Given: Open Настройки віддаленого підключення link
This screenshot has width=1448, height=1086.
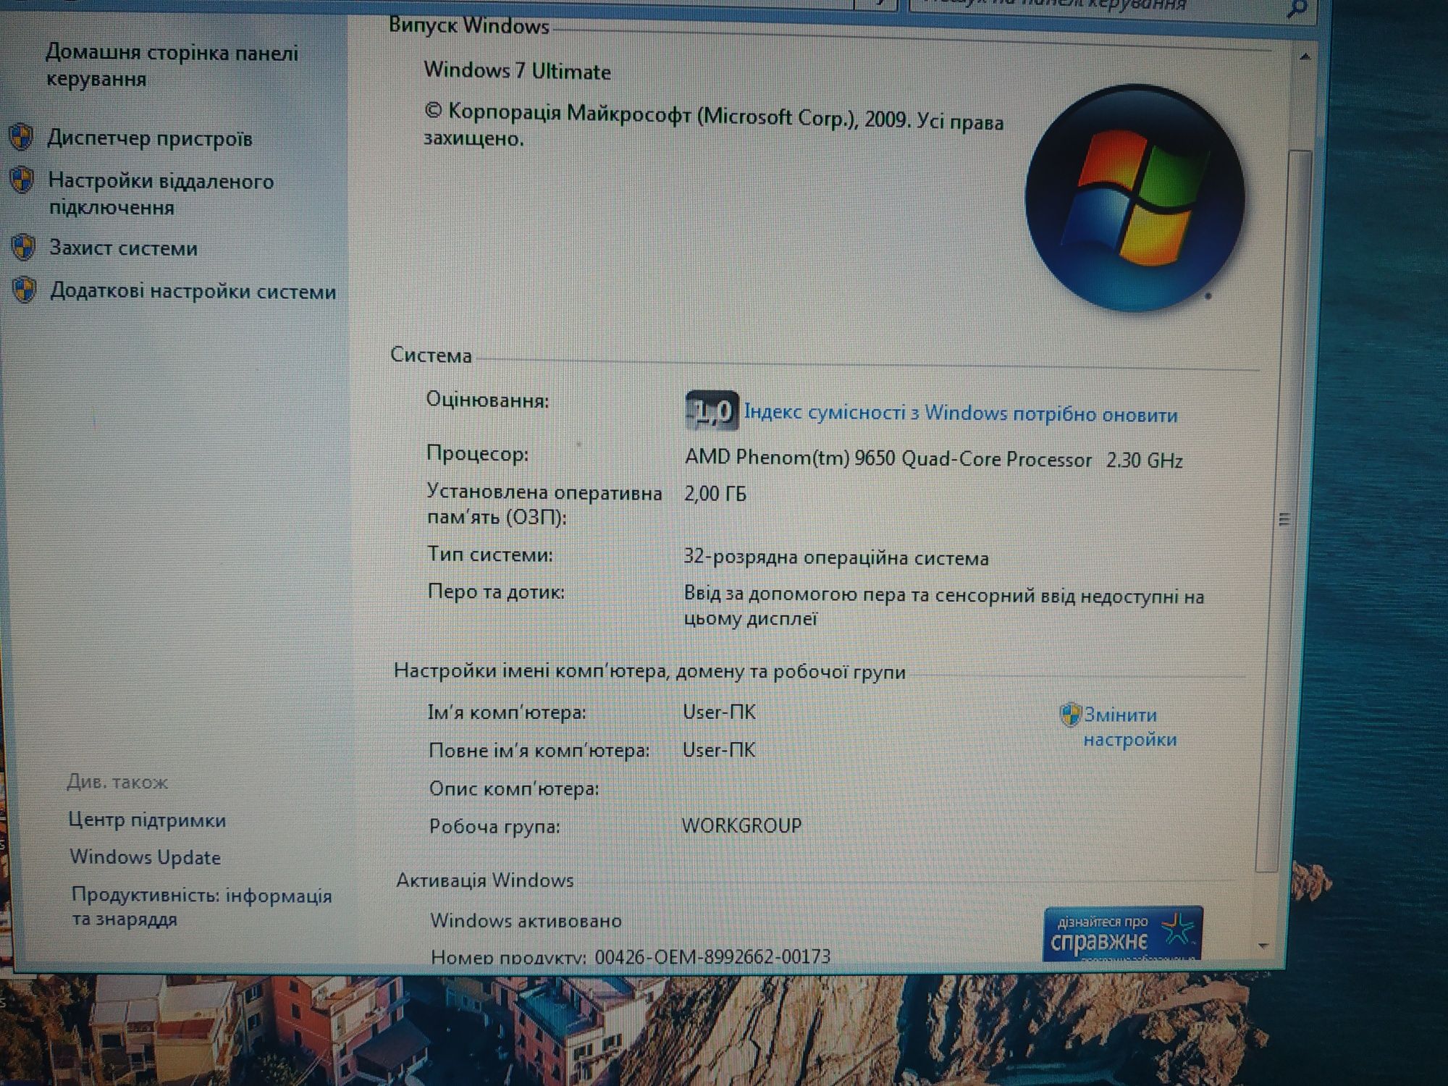Looking at the screenshot, I should pos(161,194).
